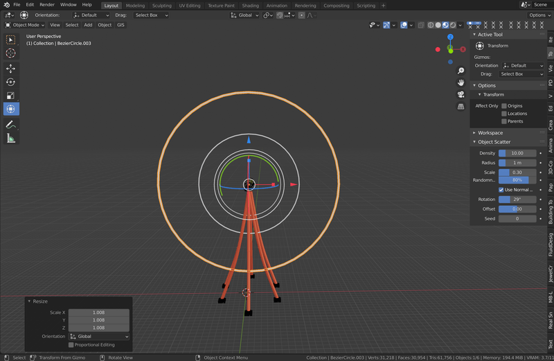Image resolution: width=554 pixels, height=361 pixels.
Task: Open the Object Mode dropdown
Action: 26,25
